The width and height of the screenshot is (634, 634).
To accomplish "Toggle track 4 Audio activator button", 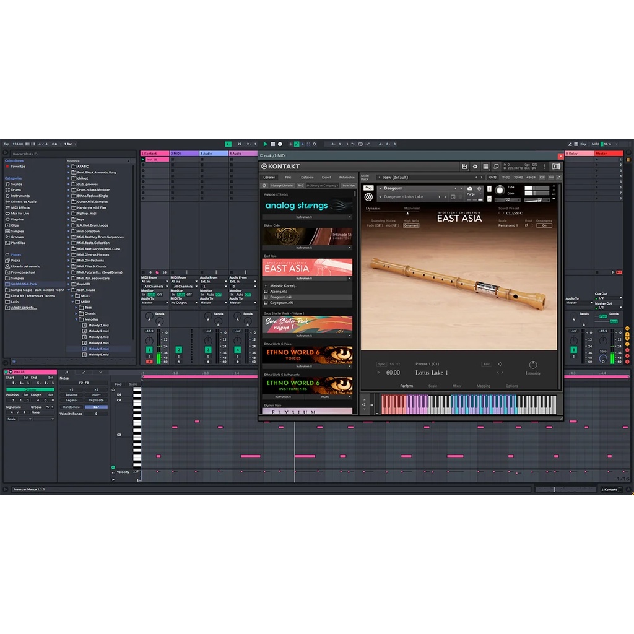I will (x=237, y=349).
